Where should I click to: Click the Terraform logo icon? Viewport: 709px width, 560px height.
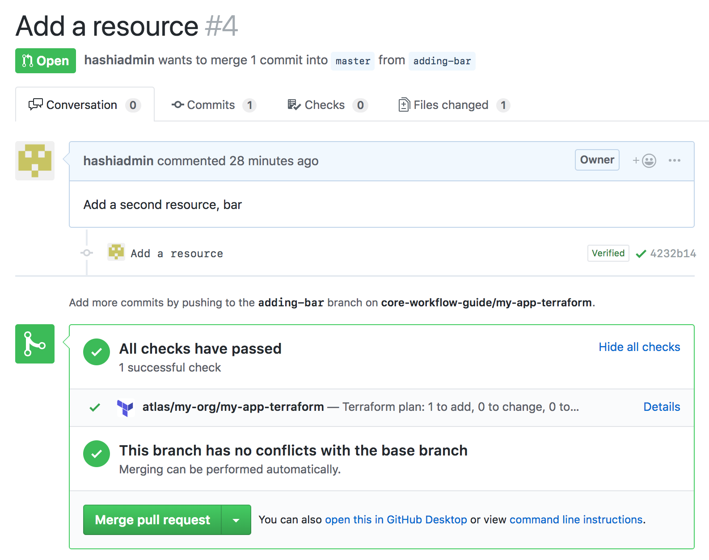pyautogui.click(x=125, y=407)
